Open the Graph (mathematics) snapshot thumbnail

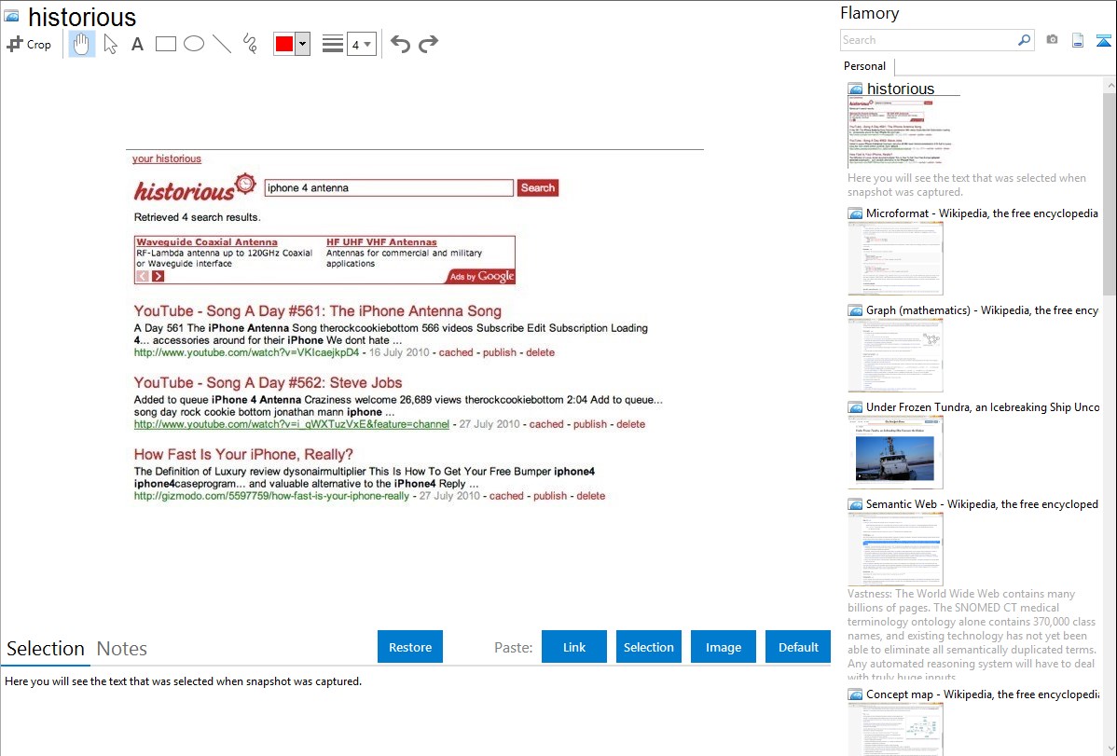tap(895, 355)
